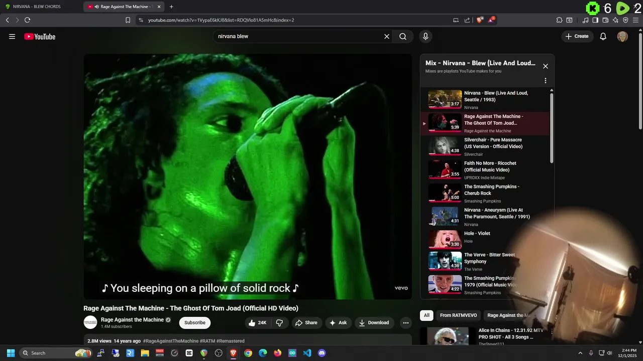The width and height of the screenshot is (643, 361).
Task: Click the channel avatar below the video
Action: point(90,322)
